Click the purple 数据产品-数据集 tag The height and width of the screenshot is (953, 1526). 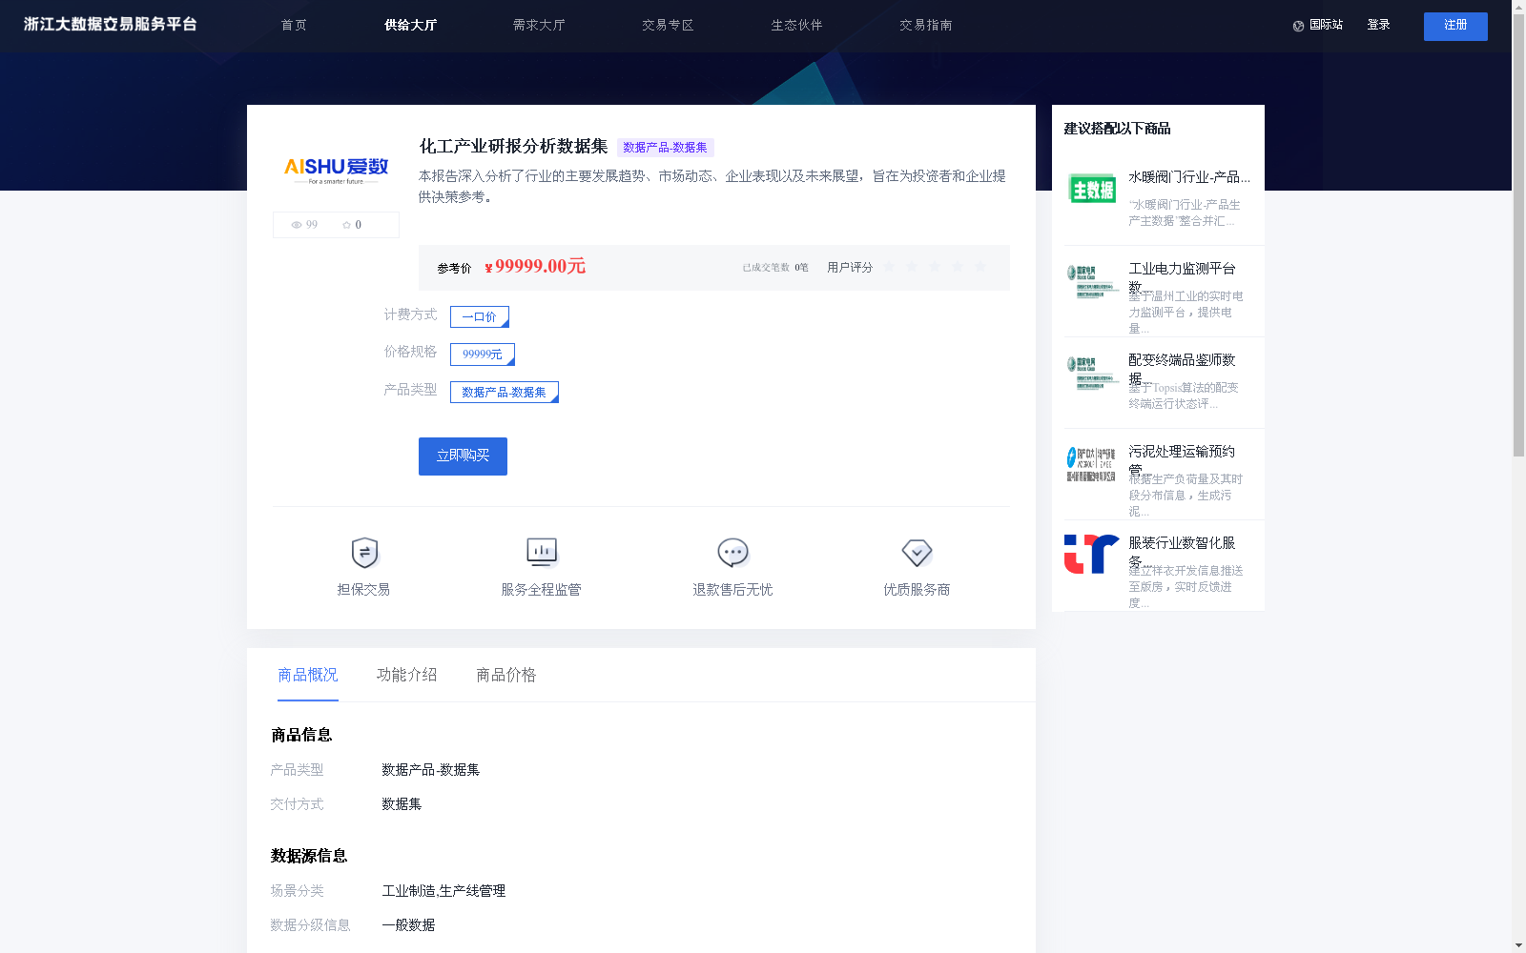click(666, 148)
